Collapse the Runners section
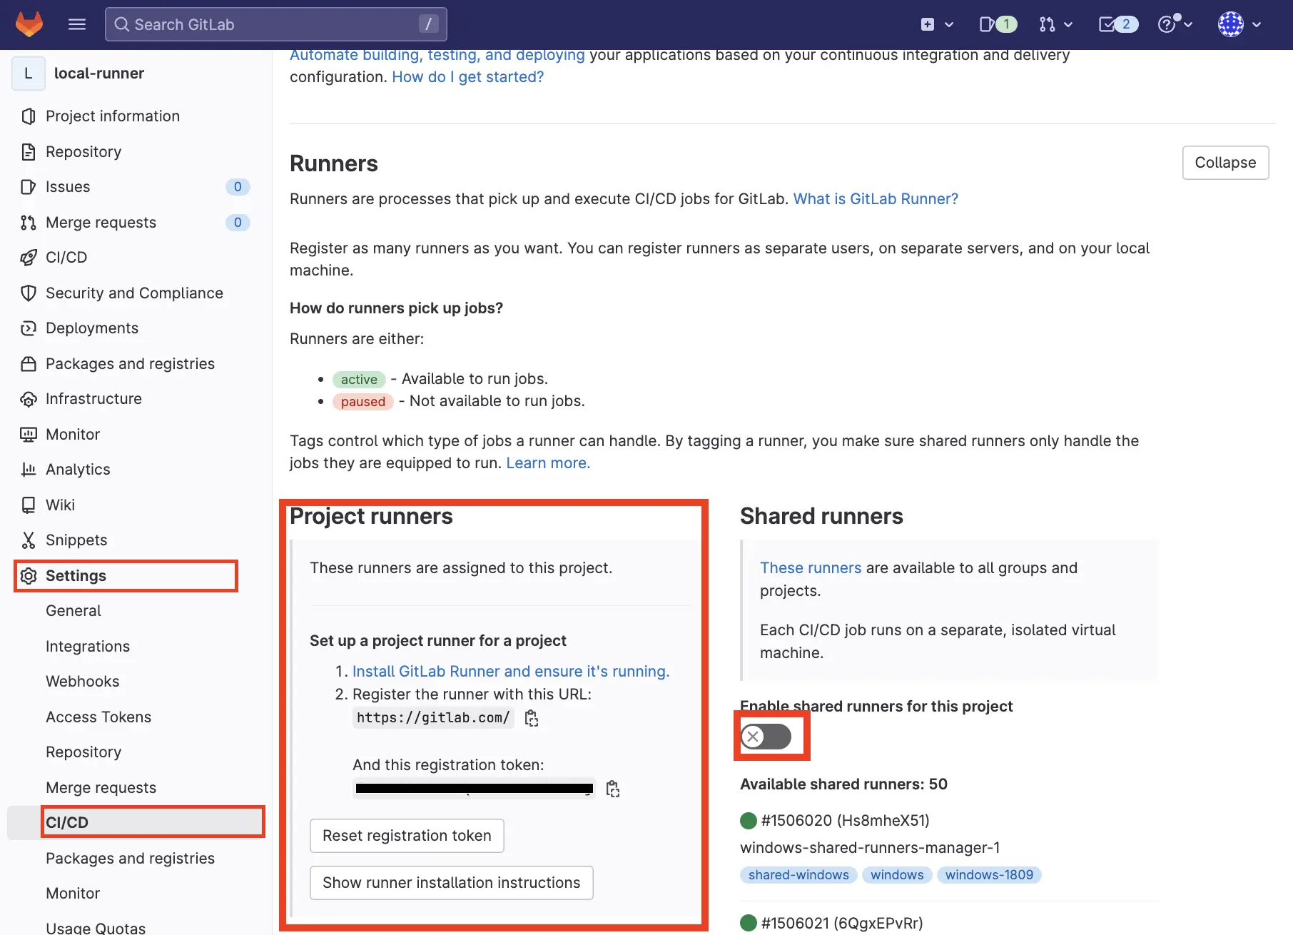 coord(1224,163)
